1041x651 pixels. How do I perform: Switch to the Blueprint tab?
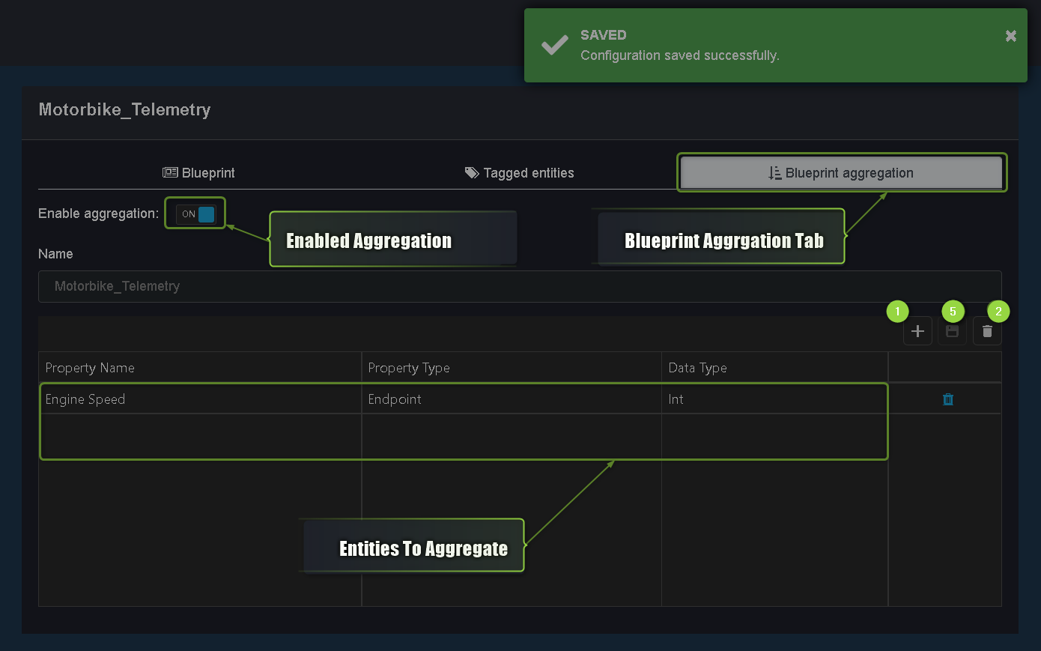(x=198, y=172)
